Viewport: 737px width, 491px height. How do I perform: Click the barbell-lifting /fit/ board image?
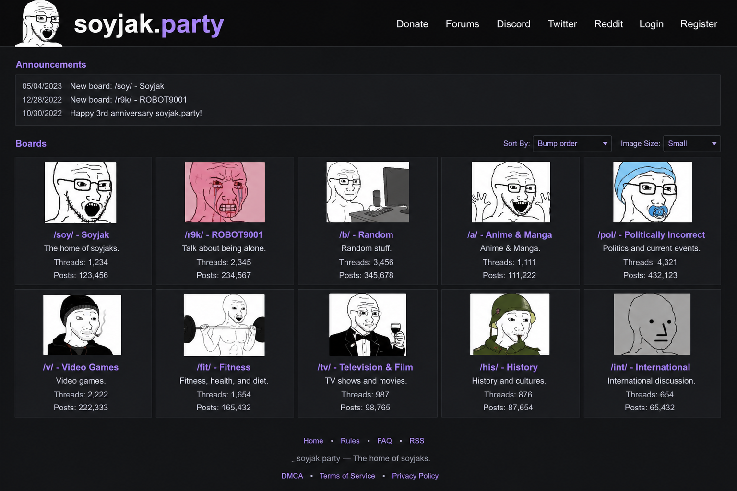tap(224, 325)
